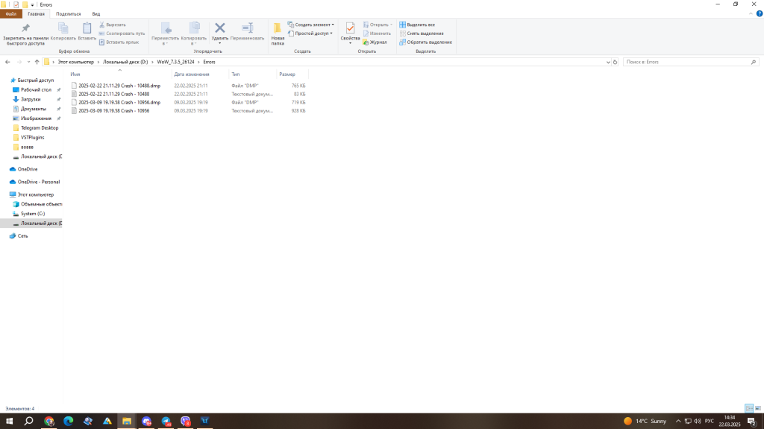Viewport: 764px width, 429px height.
Task: Click the Pin to Quick Access icon
Action: pos(26,28)
